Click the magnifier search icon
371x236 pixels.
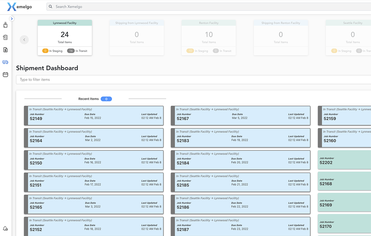click(x=51, y=6)
